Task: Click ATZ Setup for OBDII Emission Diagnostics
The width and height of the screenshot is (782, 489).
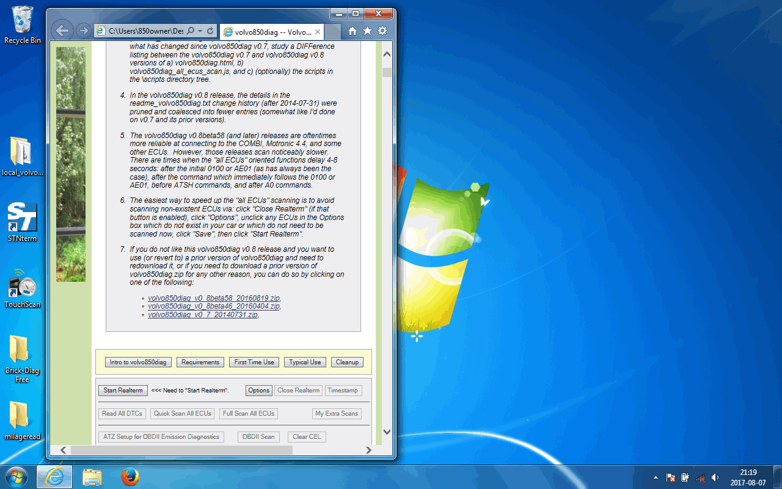Action: [x=161, y=437]
